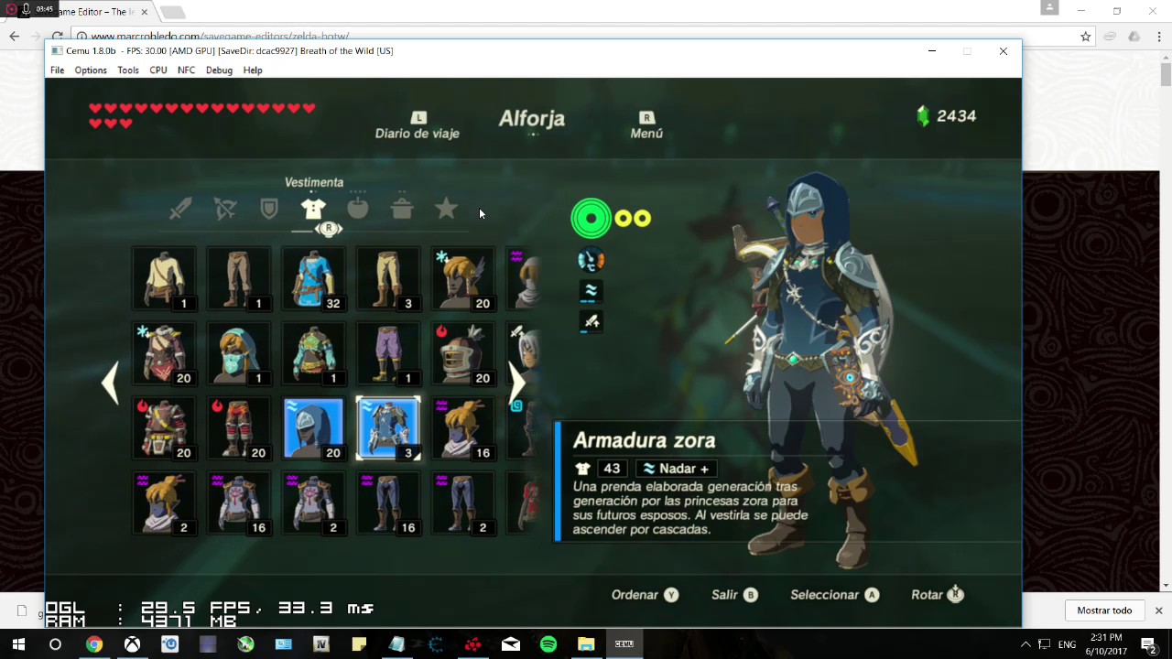
Task: Select the star key items category icon
Action: [446, 210]
